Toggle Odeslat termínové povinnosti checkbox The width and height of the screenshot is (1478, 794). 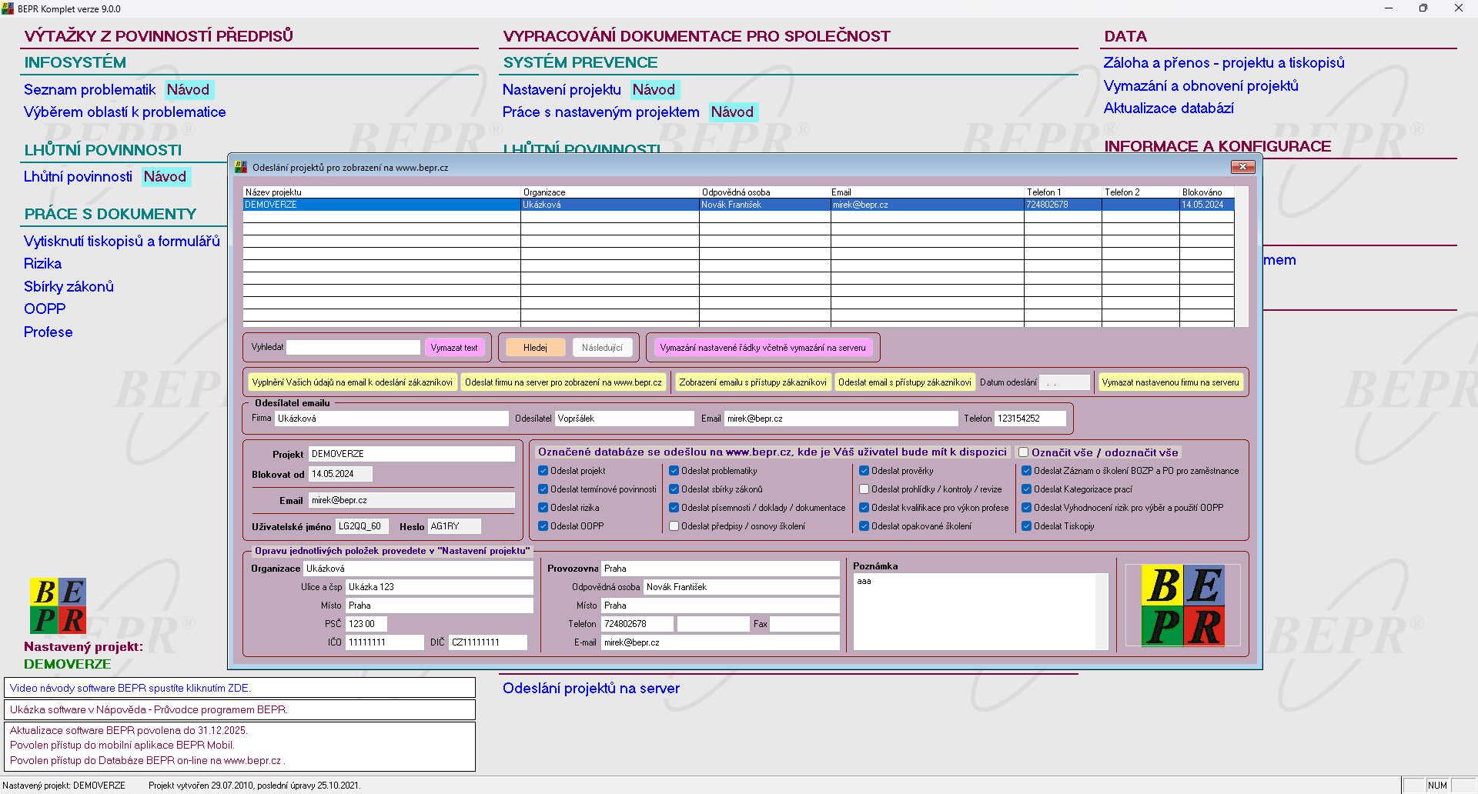(543, 489)
